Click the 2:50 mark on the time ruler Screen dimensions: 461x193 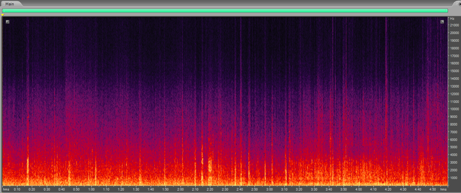[x=254, y=189]
